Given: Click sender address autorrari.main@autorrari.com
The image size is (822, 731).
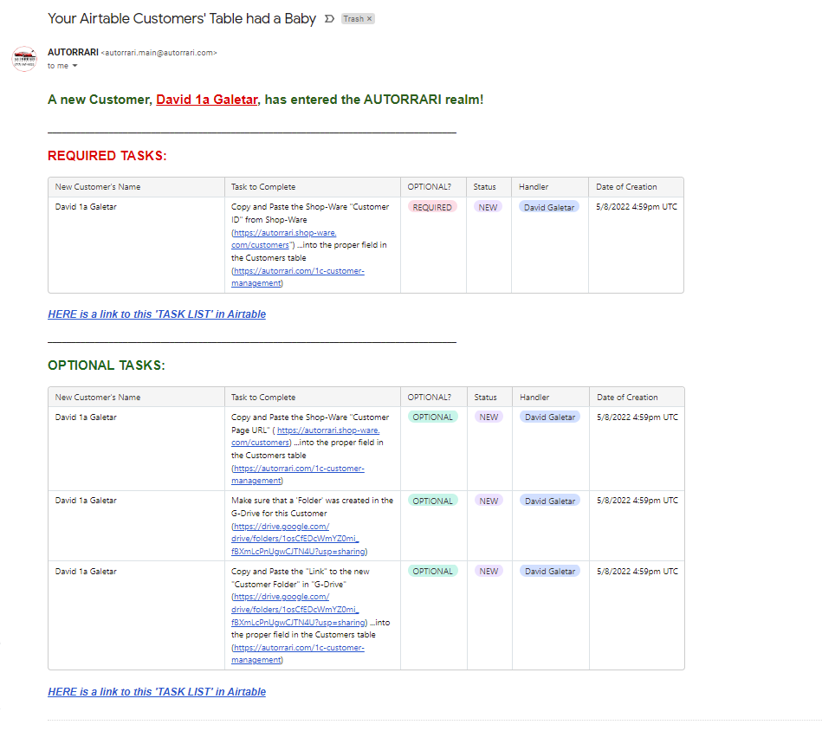Looking at the screenshot, I should coord(159,53).
